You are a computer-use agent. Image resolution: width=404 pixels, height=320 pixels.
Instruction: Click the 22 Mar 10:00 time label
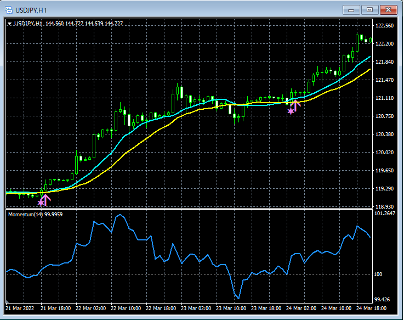(126, 308)
